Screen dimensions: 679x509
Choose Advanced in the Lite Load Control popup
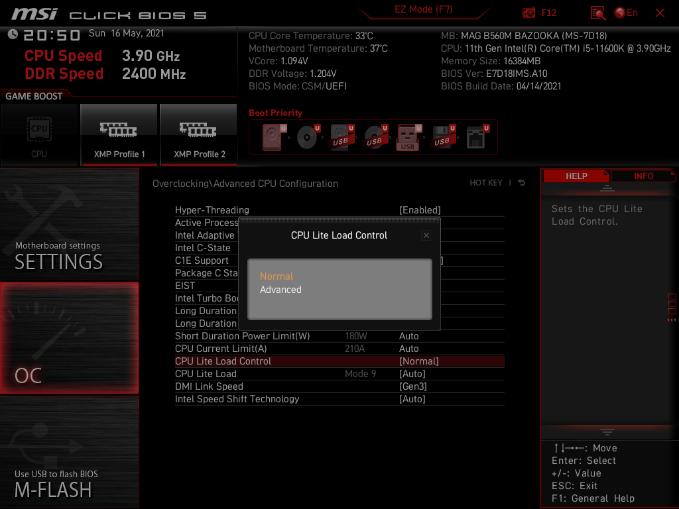tap(280, 290)
